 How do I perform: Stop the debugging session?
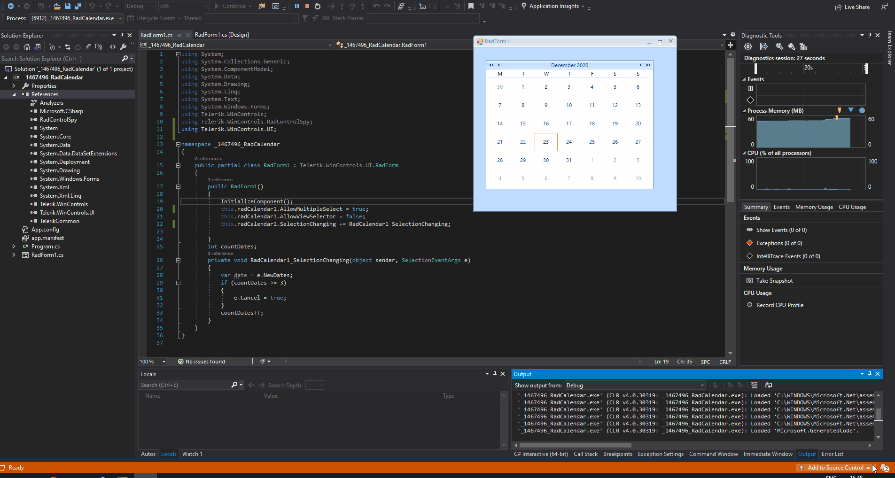click(x=307, y=6)
